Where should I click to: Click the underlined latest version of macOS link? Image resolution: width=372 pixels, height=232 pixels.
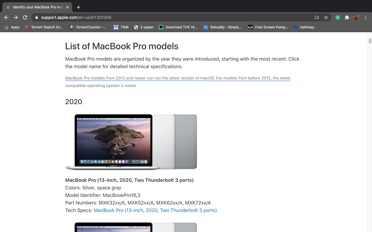[x=178, y=78]
